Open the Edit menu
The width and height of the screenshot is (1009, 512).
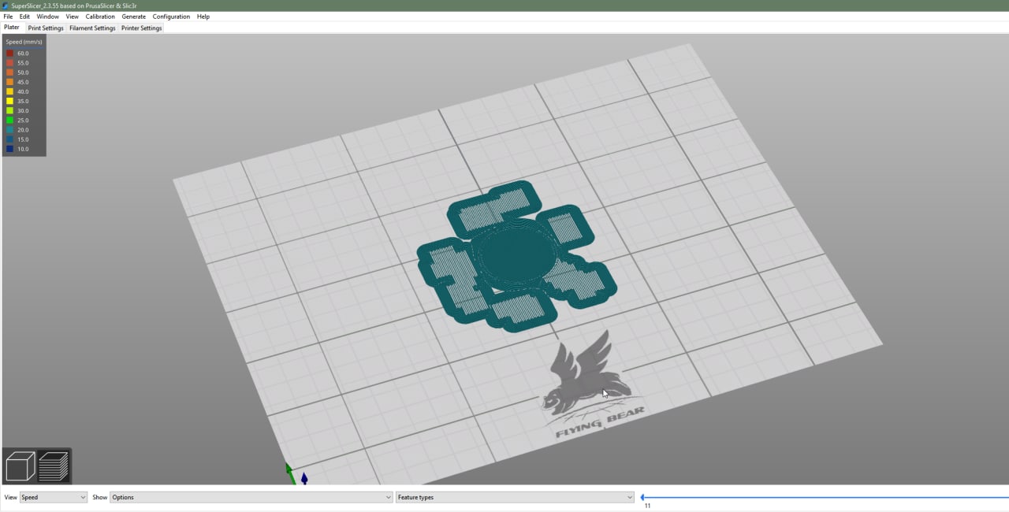click(x=24, y=17)
